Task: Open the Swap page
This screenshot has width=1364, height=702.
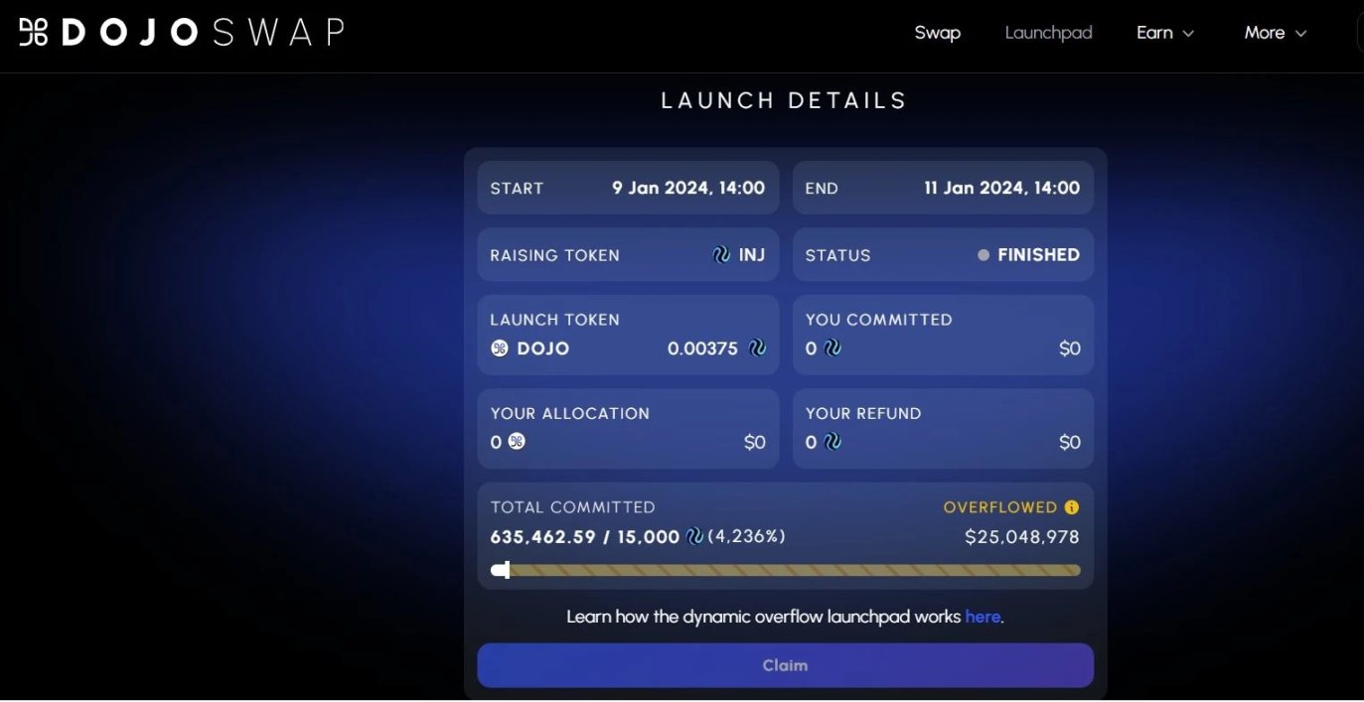Action: click(x=937, y=33)
